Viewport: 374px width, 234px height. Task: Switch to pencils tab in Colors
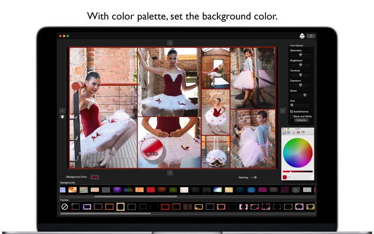pyautogui.click(x=303, y=132)
